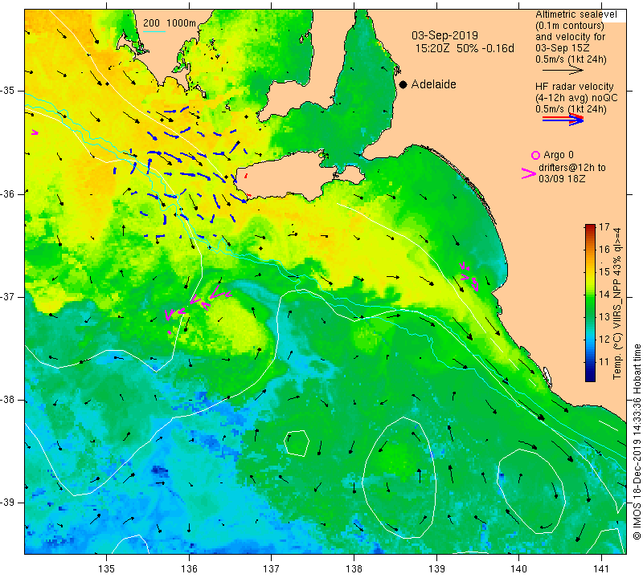Click the 138 longitude axis label
Screen dimensions: 643x578
tap(354, 569)
